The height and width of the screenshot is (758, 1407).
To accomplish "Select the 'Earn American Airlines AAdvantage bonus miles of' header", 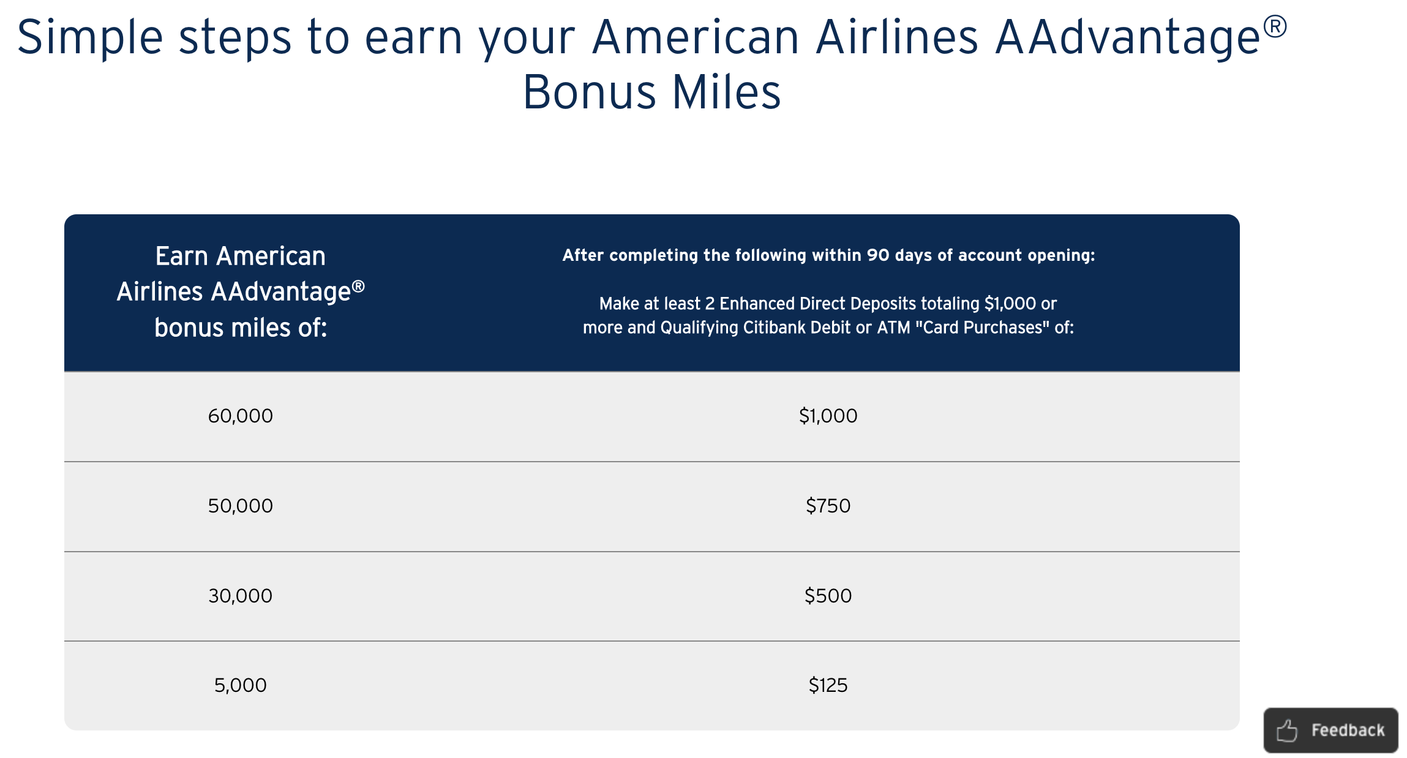I will click(241, 291).
